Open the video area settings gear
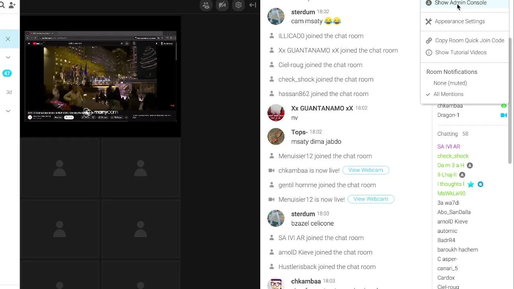This screenshot has height=289, width=514. pos(239,5)
